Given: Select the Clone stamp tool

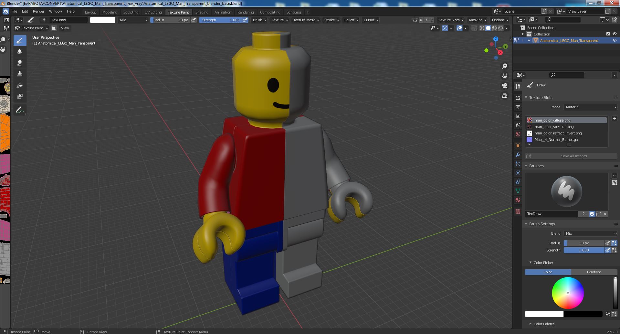Looking at the screenshot, I should point(19,74).
